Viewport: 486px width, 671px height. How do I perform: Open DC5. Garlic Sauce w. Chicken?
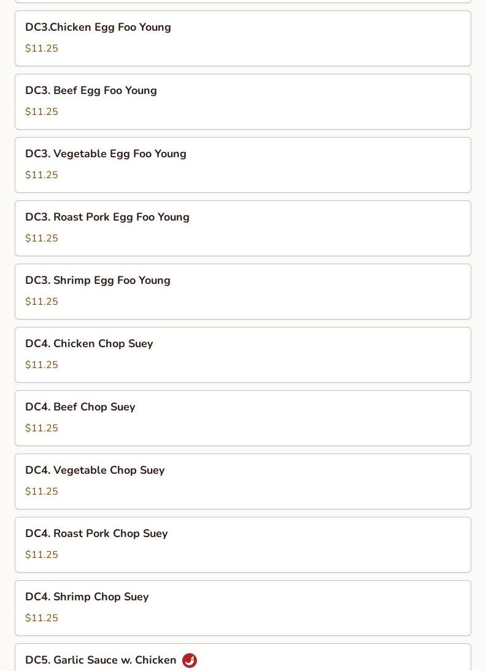[x=243, y=657]
